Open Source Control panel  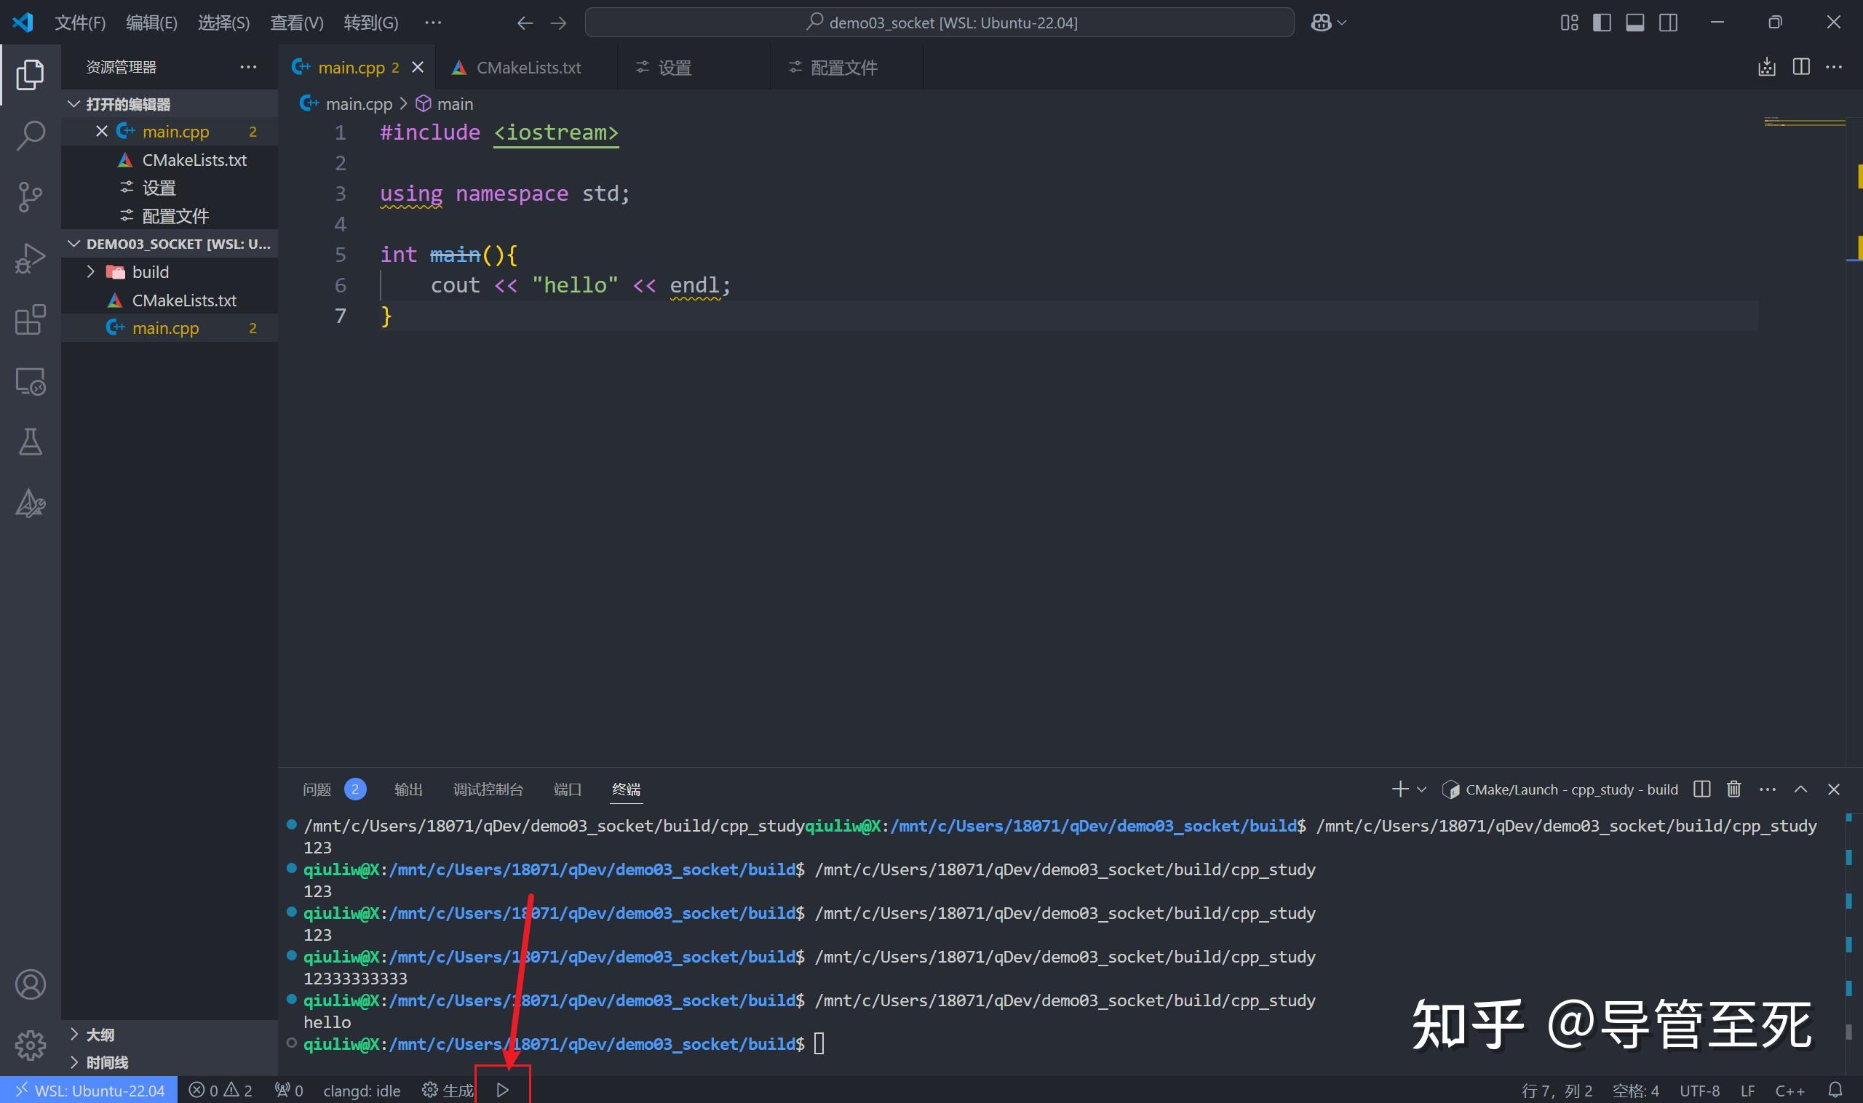[x=30, y=197]
